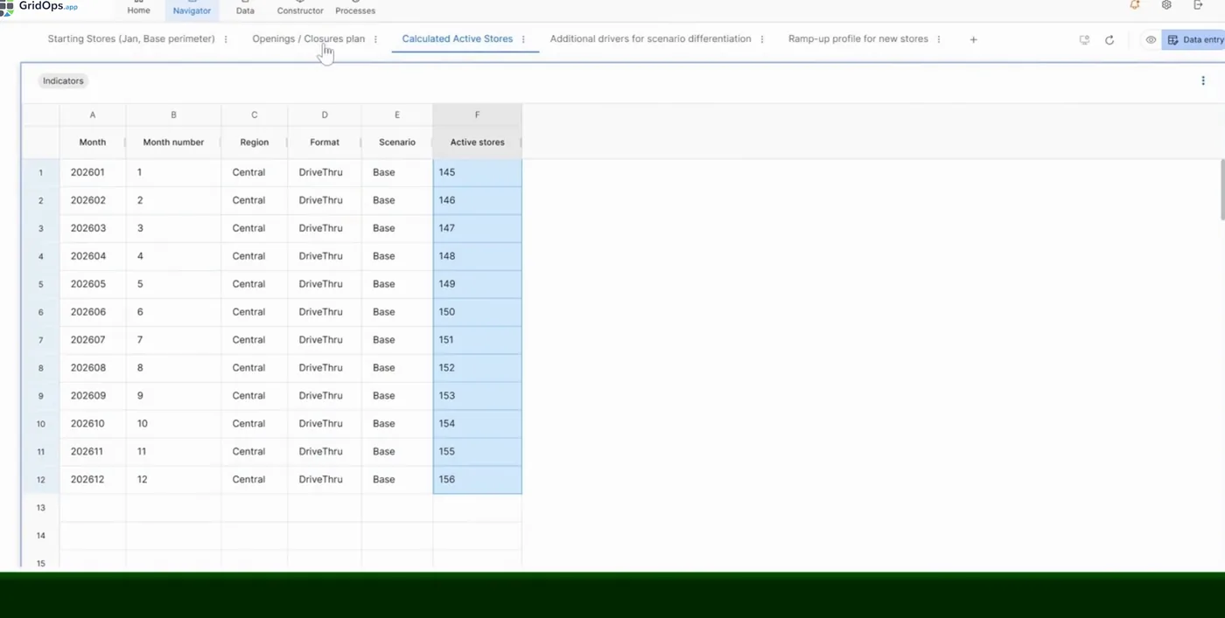Open the Starting Stores tab options menu
Image resolution: width=1225 pixels, height=618 pixels.
coord(226,38)
